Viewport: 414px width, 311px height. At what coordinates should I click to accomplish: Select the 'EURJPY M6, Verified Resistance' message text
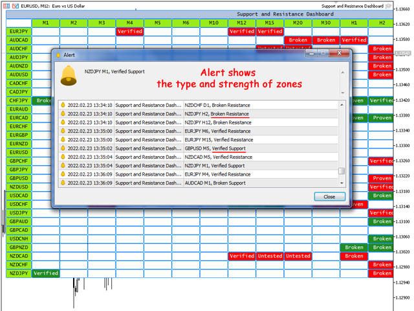[x=217, y=131]
